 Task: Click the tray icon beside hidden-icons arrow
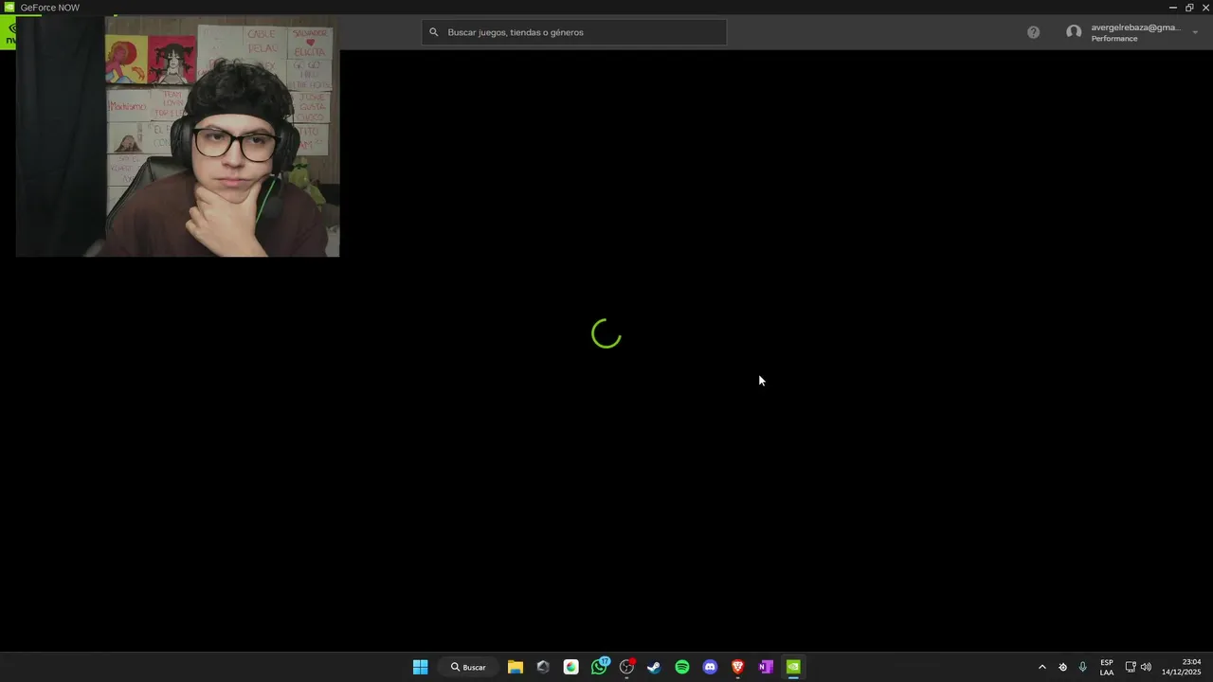[1062, 667]
